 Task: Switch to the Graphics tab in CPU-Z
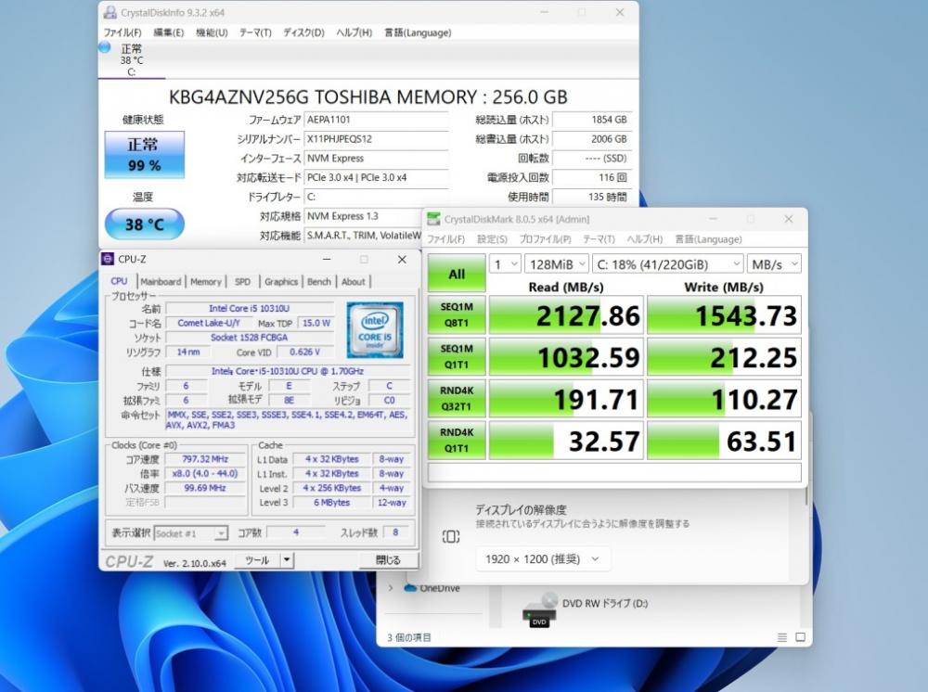(x=281, y=282)
